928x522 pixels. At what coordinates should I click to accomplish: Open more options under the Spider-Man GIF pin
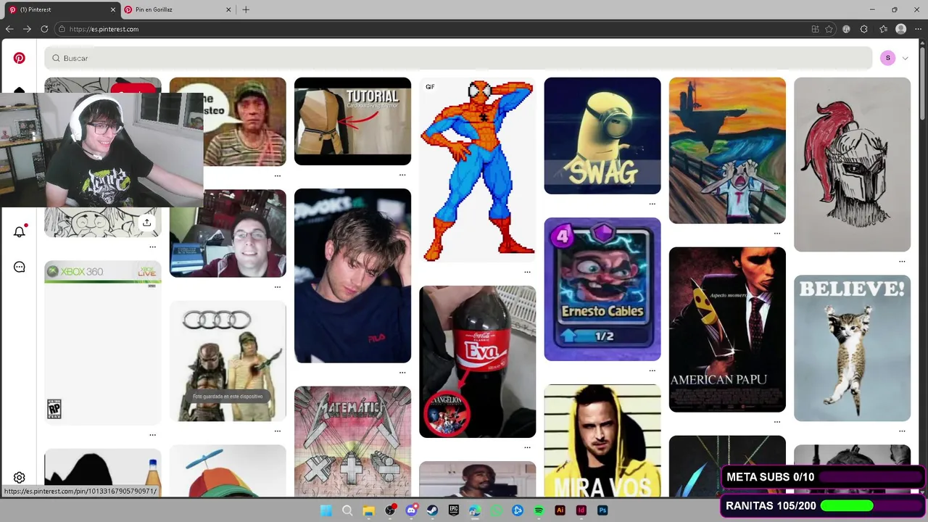tap(527, 272)
